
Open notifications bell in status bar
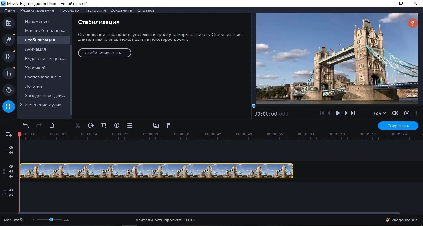click(x=388, y=220)
